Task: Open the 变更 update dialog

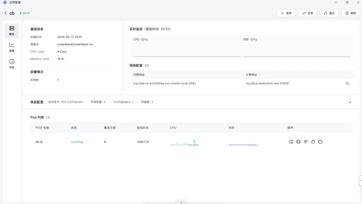Action: click(x=307, y=13)
